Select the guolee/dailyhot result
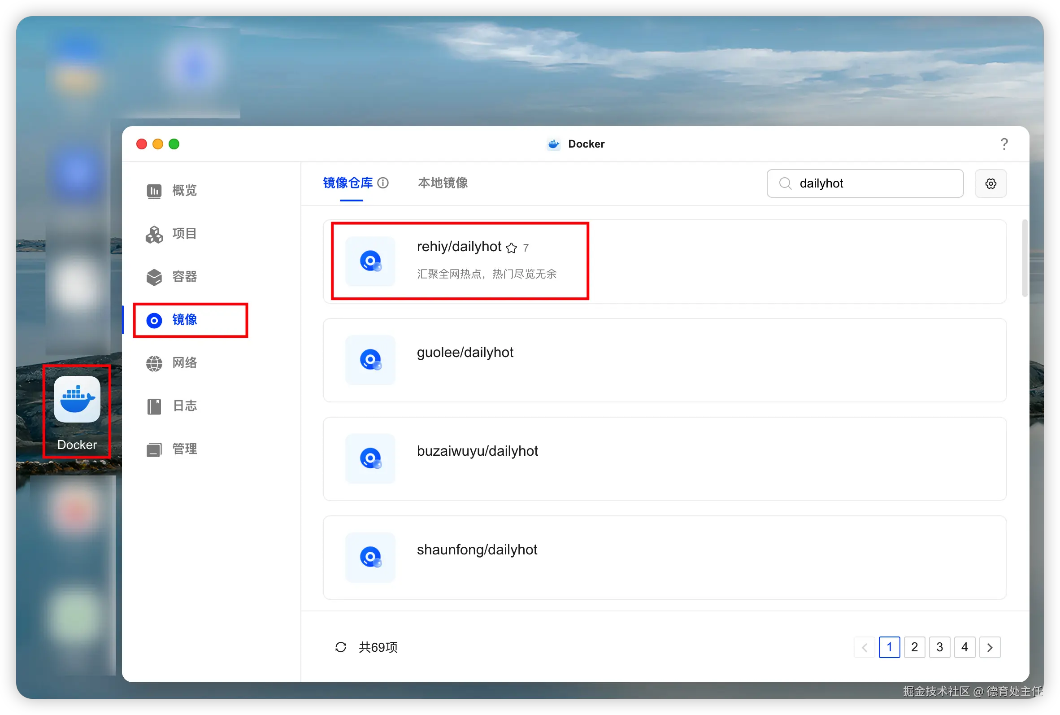This screenshot has height=715, width=1060. pyautogui.click(x=665, y=360)
